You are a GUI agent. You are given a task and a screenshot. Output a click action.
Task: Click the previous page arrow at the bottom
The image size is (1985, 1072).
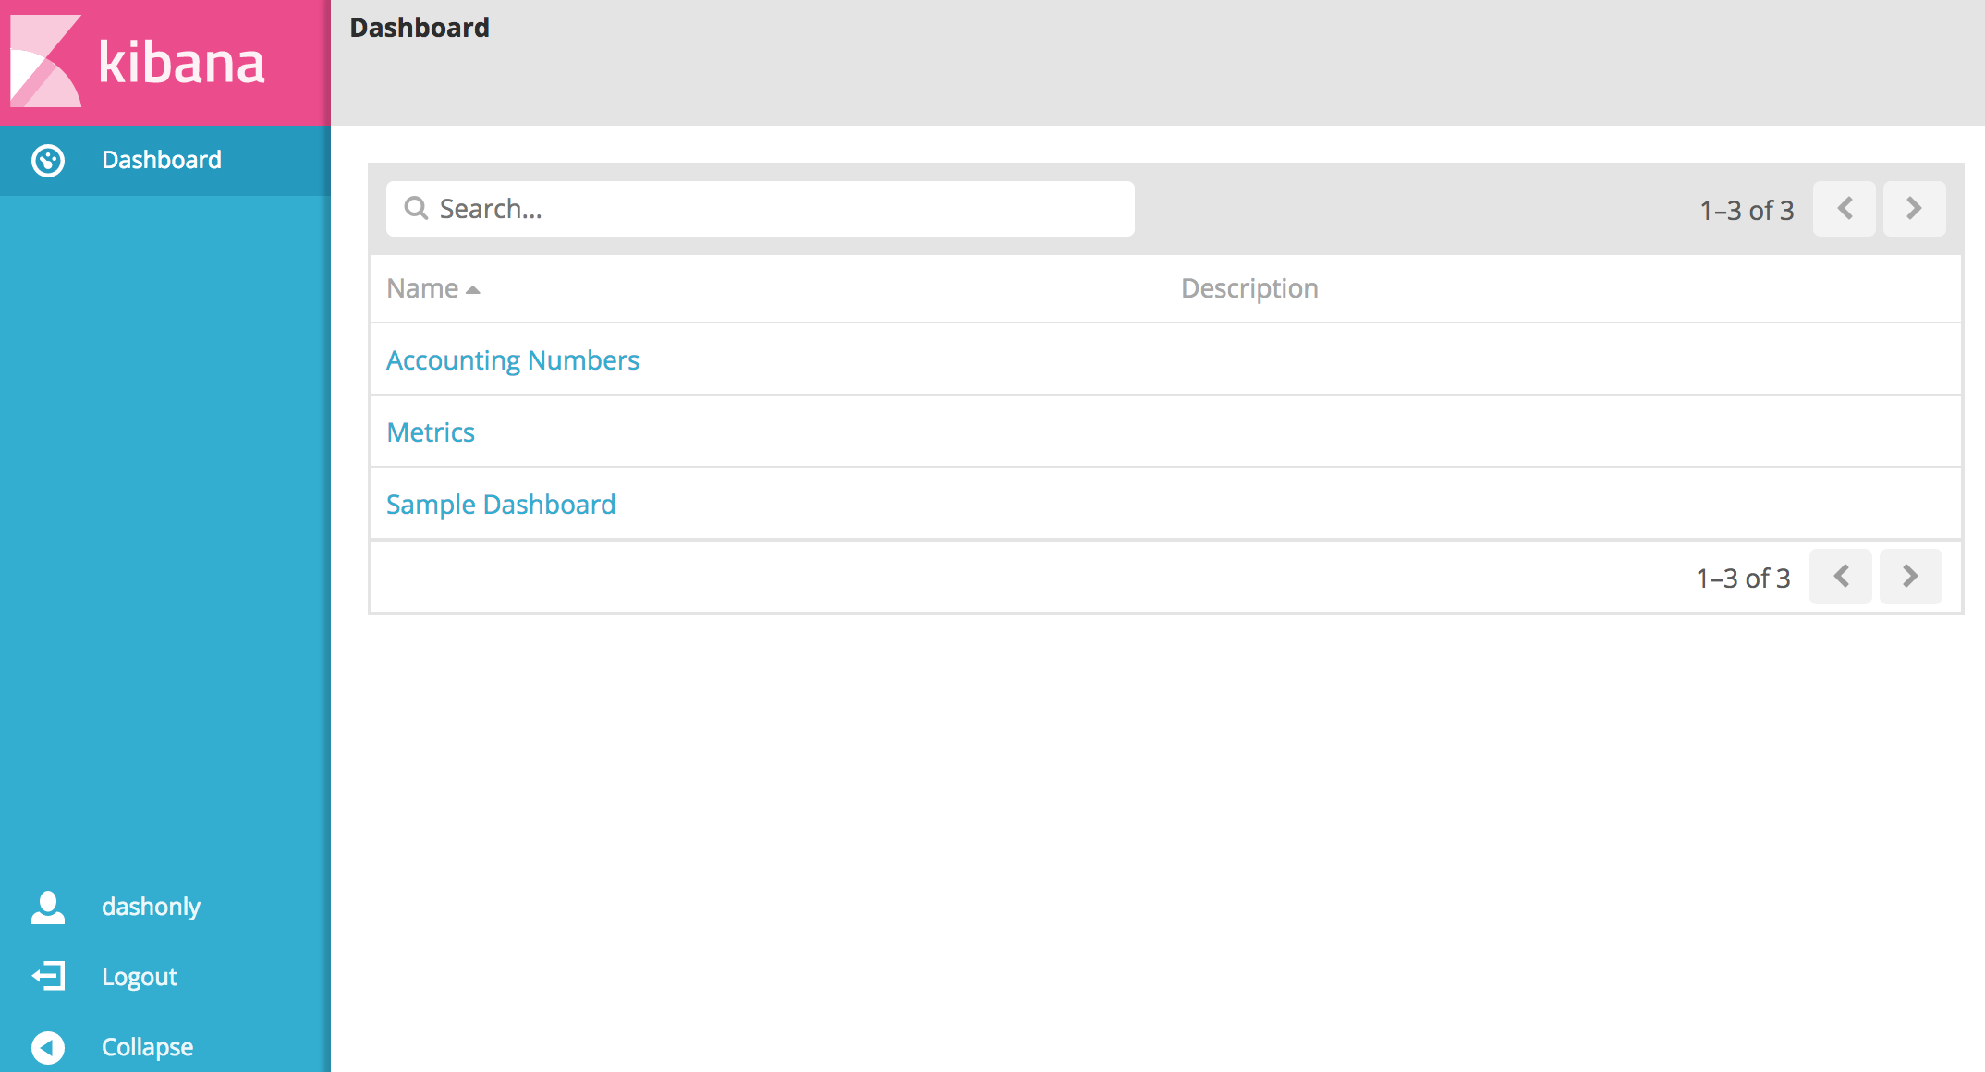tap(1840, 576)
